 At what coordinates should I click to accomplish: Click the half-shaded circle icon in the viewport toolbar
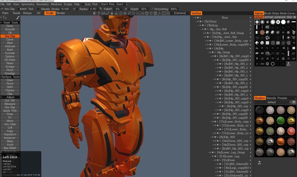[95, 13]
